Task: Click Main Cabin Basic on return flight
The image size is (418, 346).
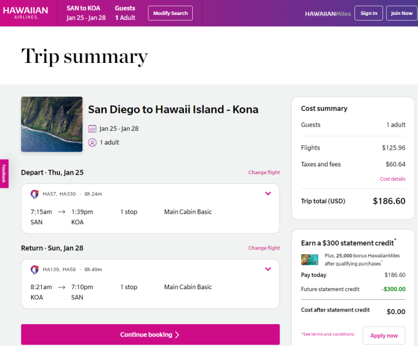Action: click(188, 287)
